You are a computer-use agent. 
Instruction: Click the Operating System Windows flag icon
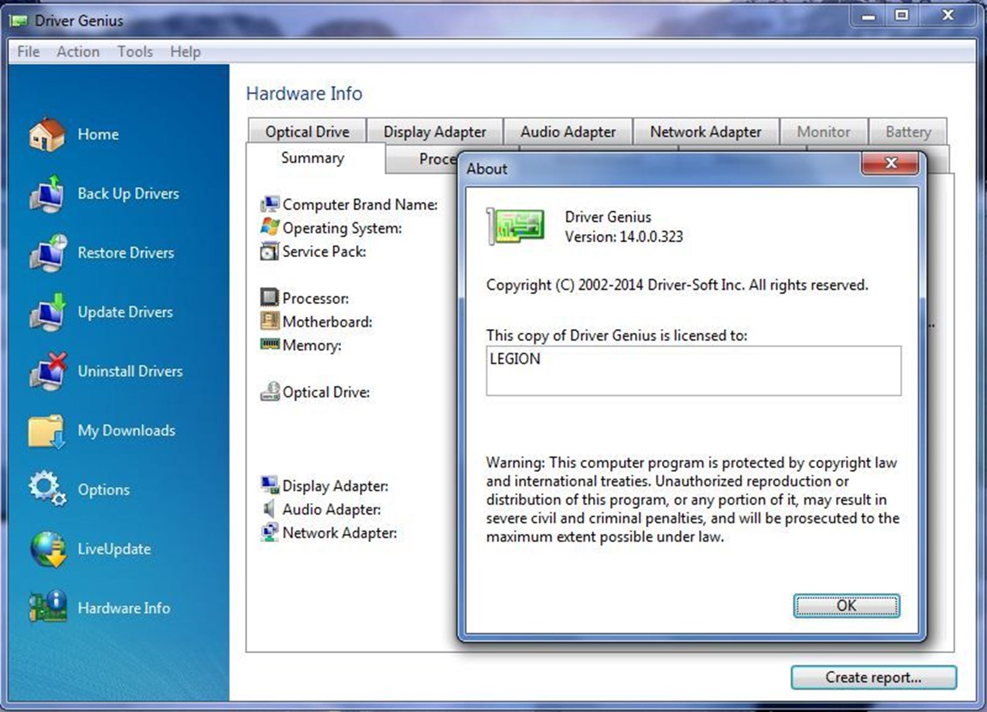270,227
